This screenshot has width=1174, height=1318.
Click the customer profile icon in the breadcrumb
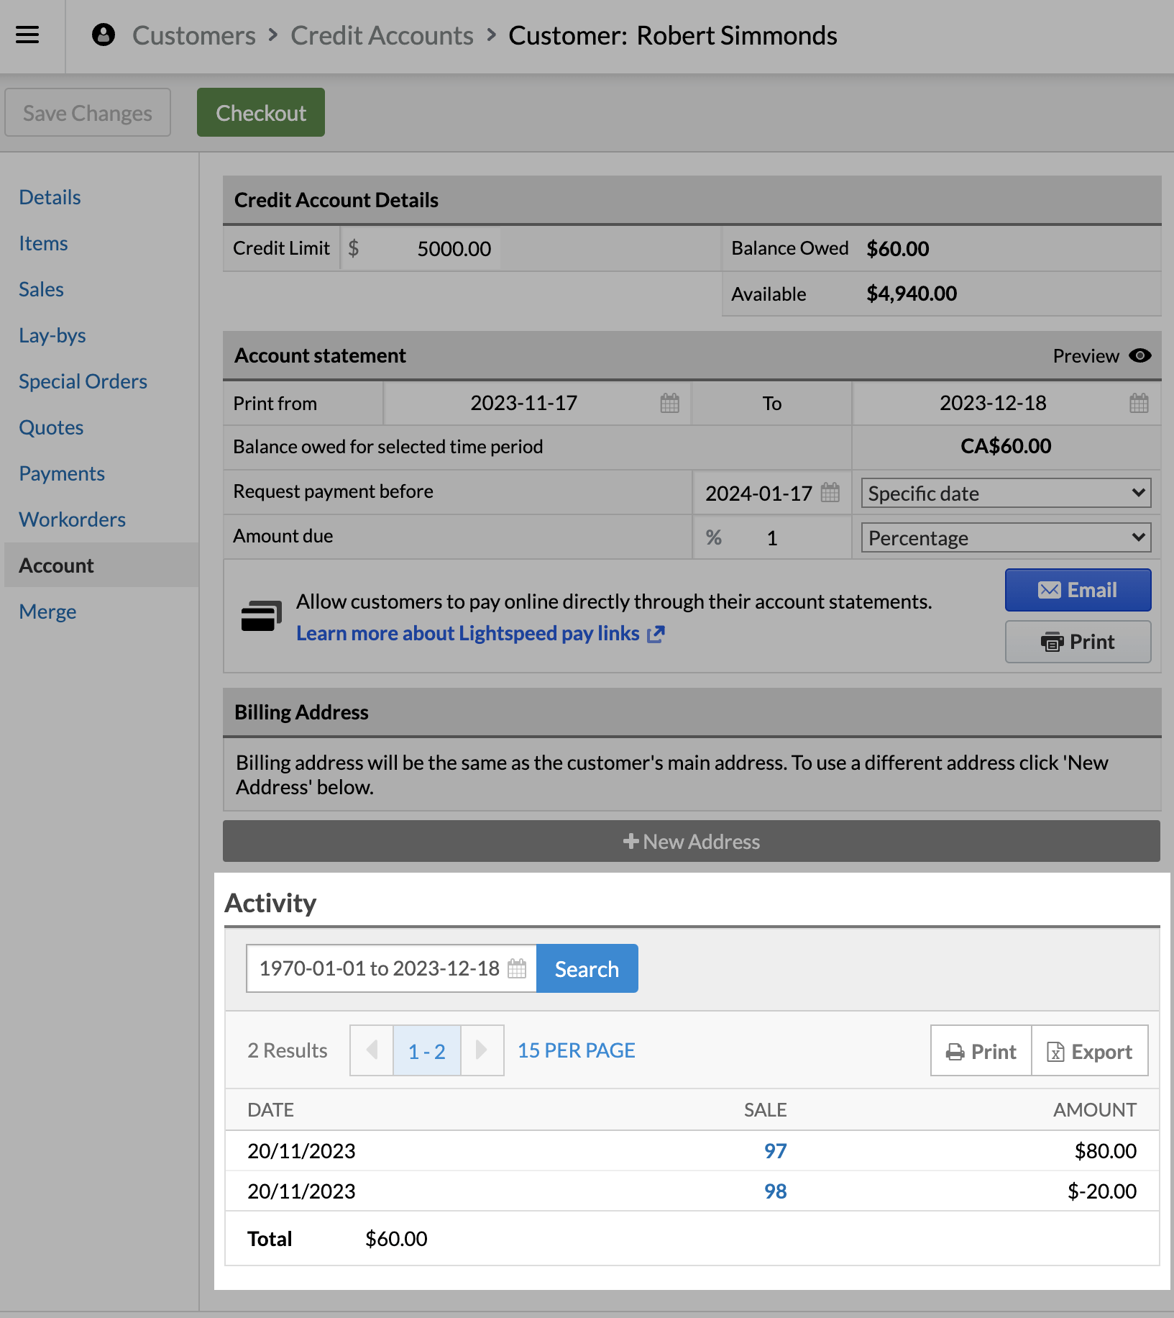(x=103, y=35)
